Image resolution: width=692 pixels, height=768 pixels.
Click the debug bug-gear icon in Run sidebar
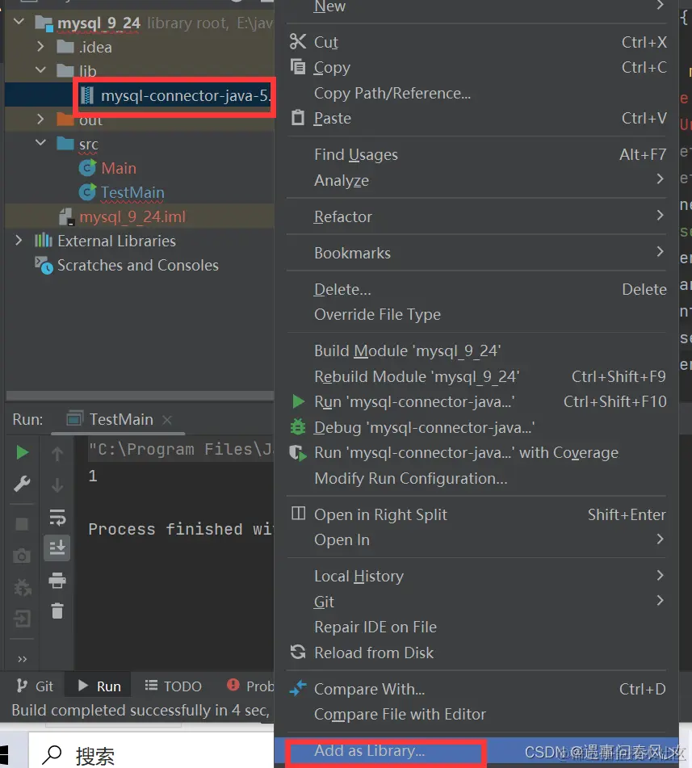click(22, 587)
